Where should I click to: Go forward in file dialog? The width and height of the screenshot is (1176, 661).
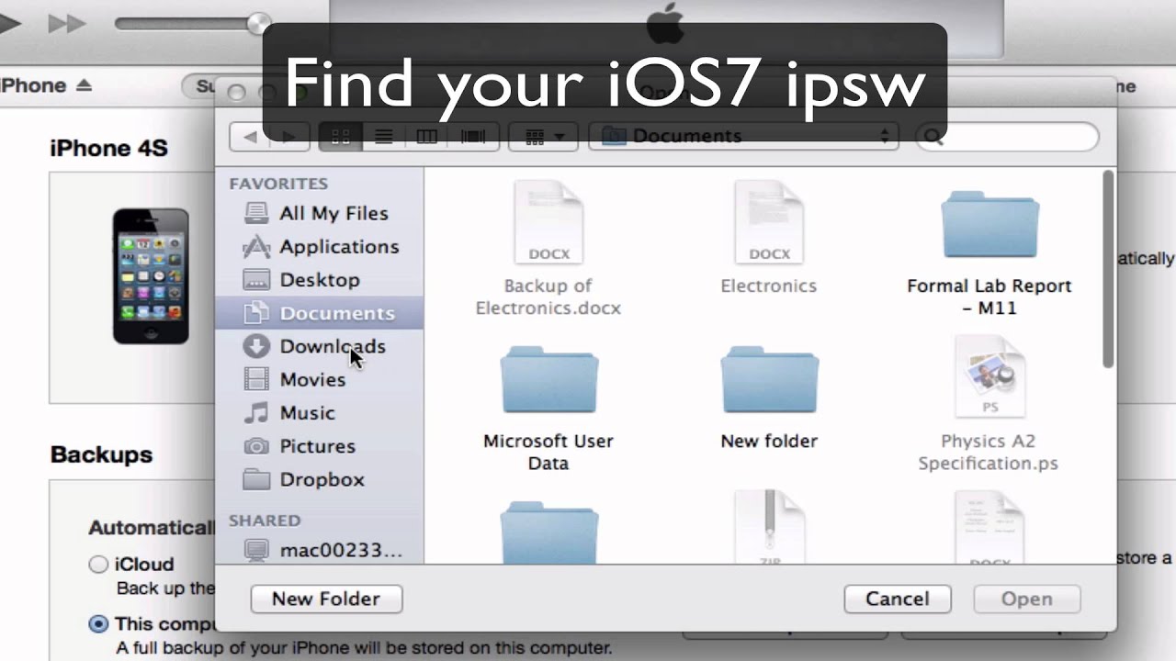(288, 137)
